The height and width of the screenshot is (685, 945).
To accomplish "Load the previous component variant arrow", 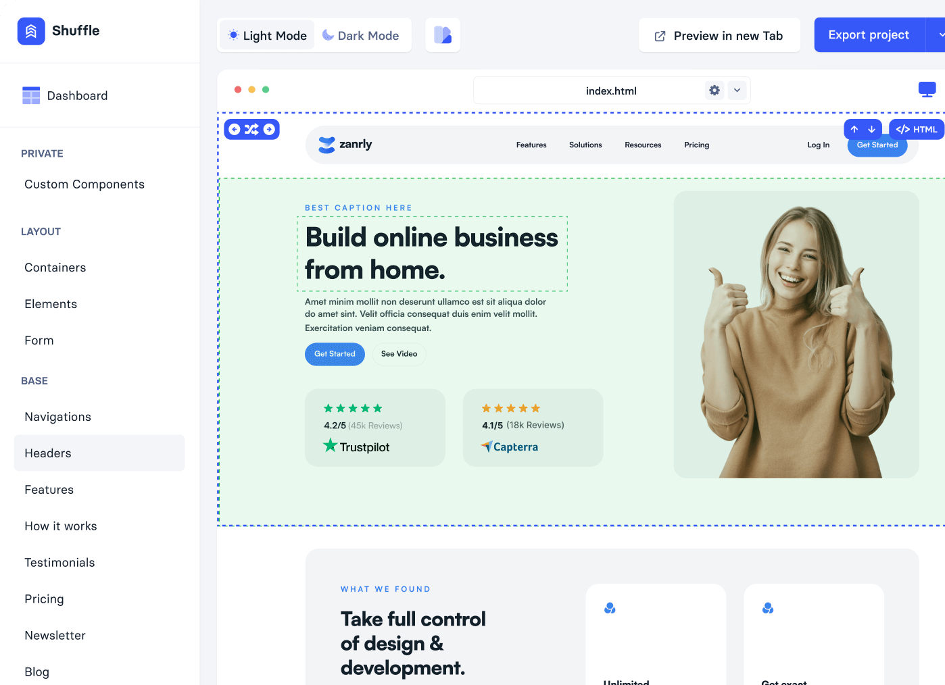I will (235, 129).
